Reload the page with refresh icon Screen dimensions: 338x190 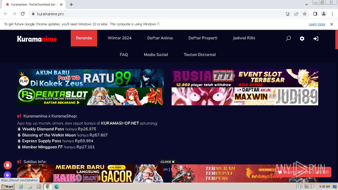[23, 14]
